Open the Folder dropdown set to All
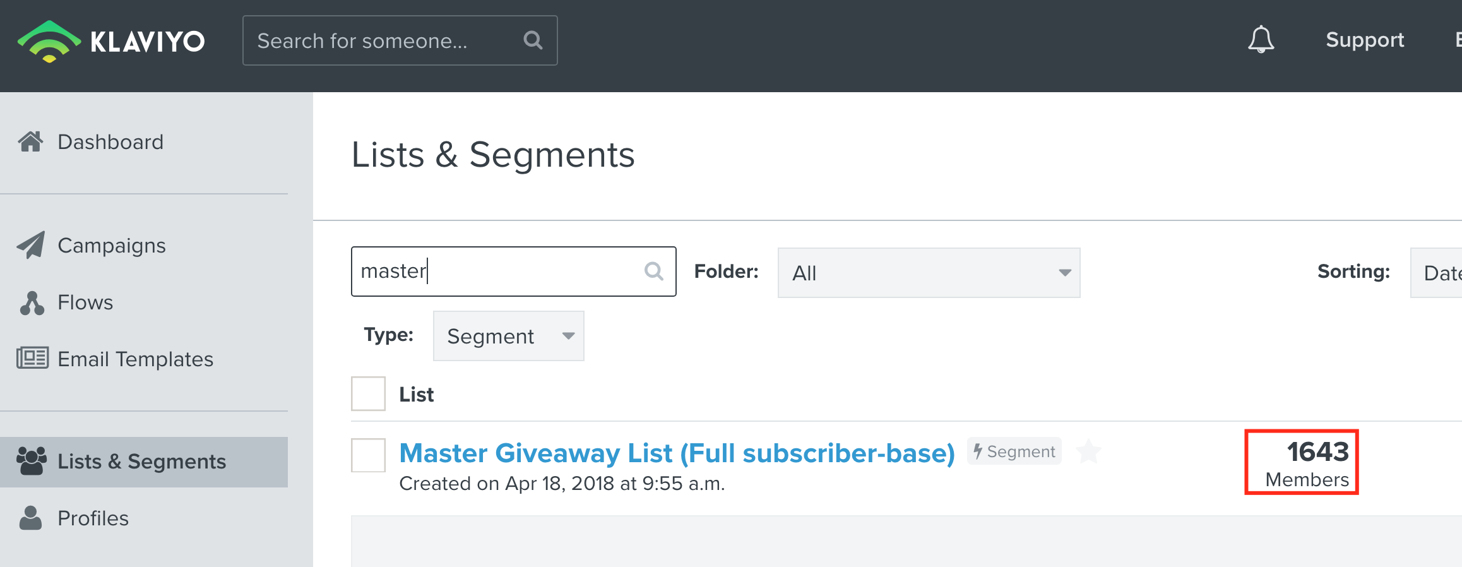Screen dimensions: 1462x567 pos(929,273)
